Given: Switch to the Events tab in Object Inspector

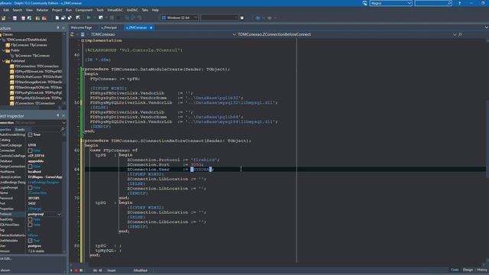Looking at the screenshot, I should [20, 129].
